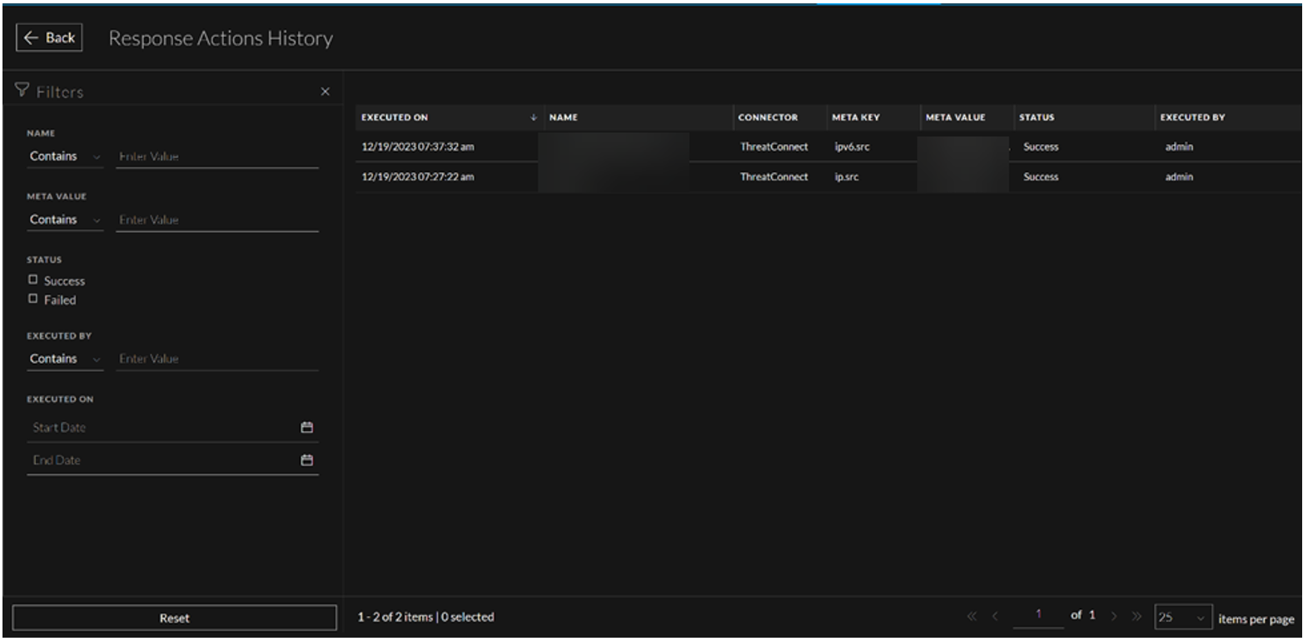Open the Meta Value Contains dropdown

pos(65,220)
